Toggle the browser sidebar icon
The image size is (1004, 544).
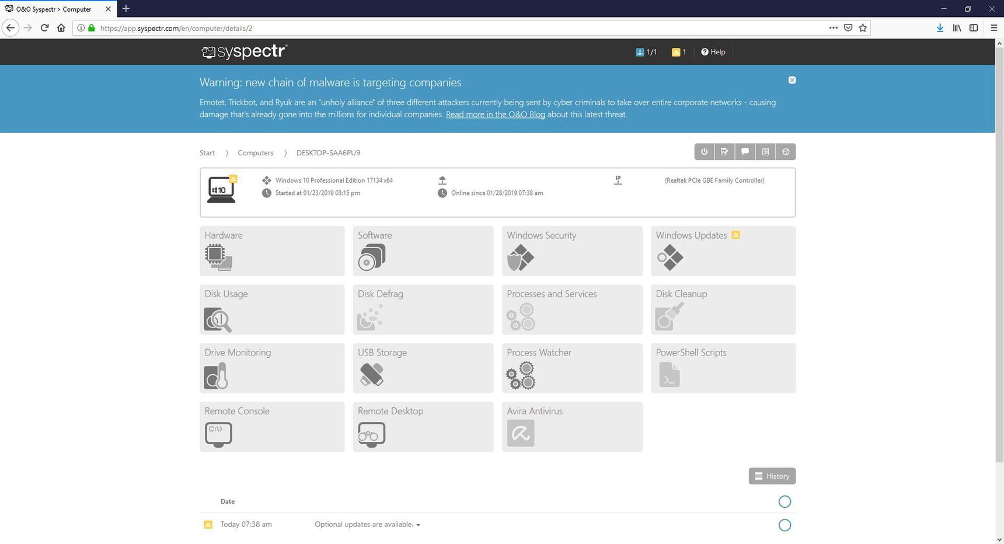tap(974, 28)
